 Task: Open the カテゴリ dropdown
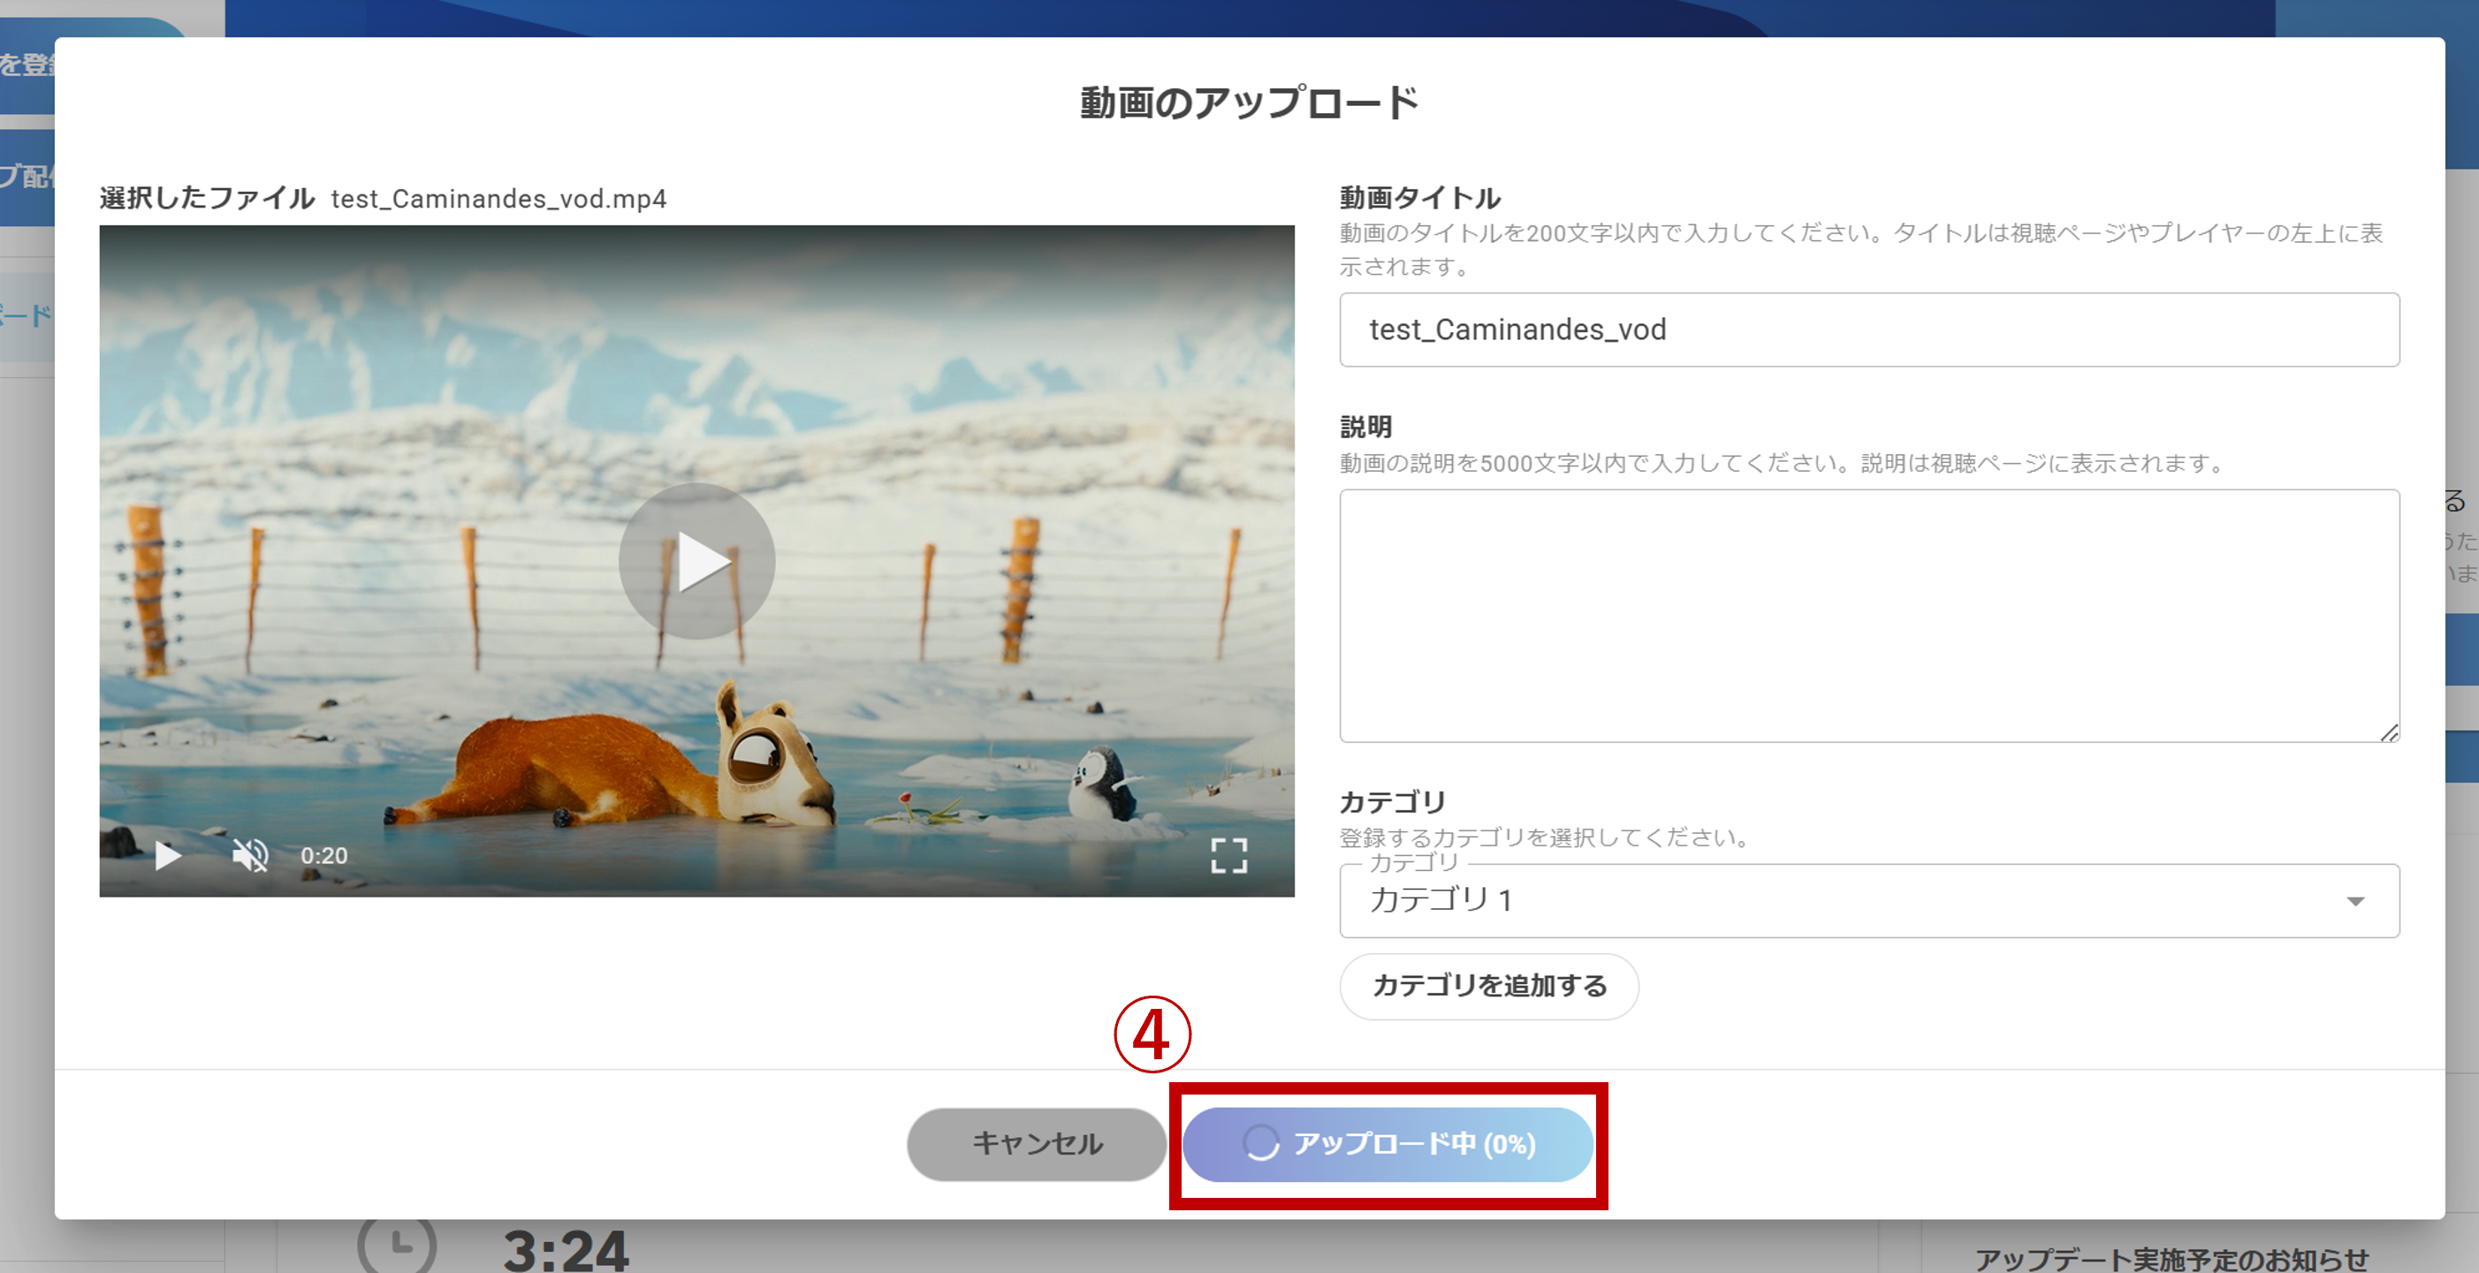click(x=1869, y=900)
